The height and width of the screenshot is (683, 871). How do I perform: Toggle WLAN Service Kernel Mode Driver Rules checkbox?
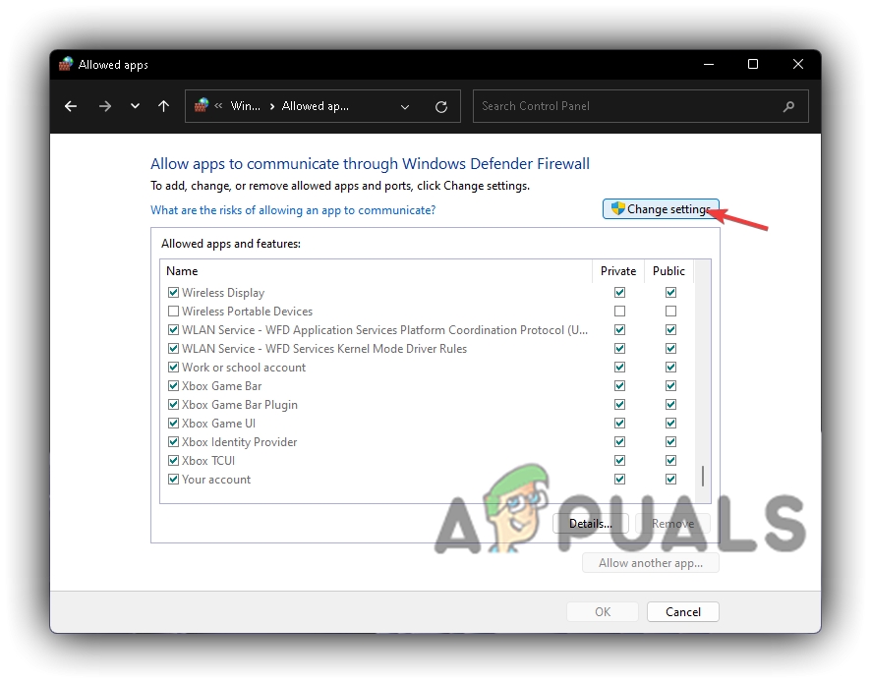coord(173,348)
